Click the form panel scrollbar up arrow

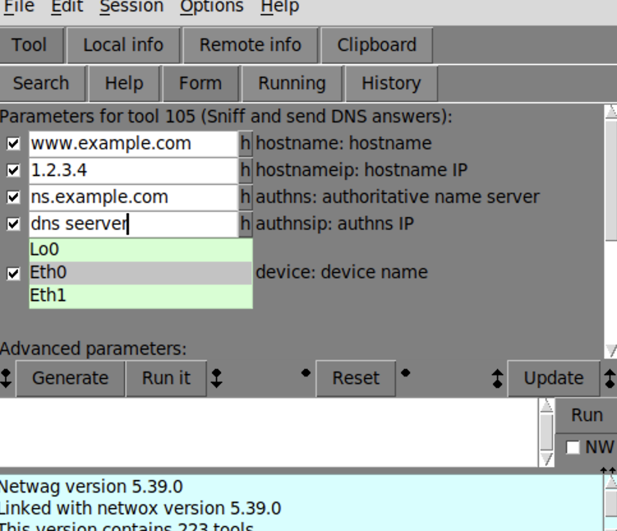(611, 111)
